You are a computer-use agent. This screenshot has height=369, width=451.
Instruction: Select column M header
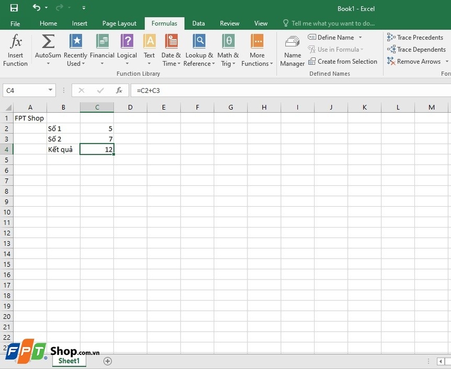(431, 108)
